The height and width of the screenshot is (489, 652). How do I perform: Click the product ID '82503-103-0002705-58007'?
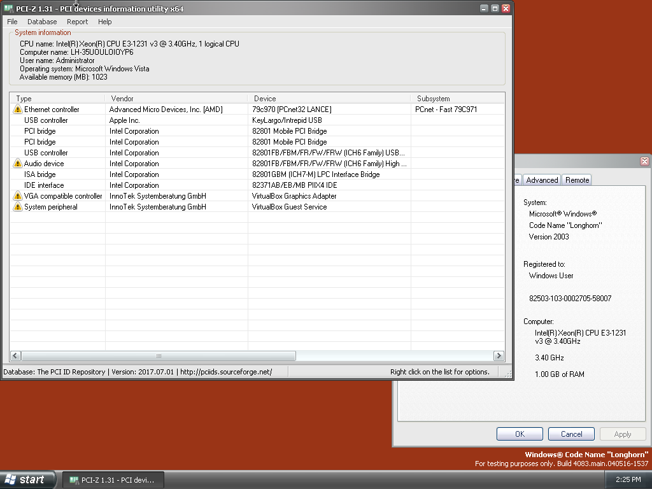click(x=570, y=298)
